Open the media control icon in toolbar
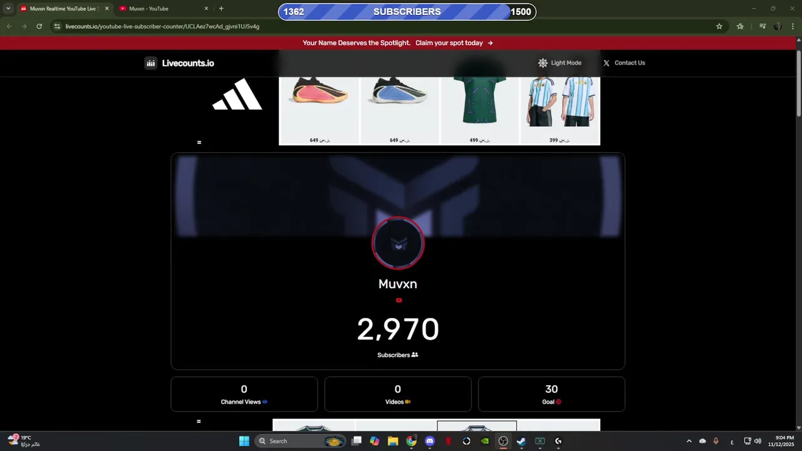The height and width of the screenshot is (451, 802). click(x=763, y=26)
